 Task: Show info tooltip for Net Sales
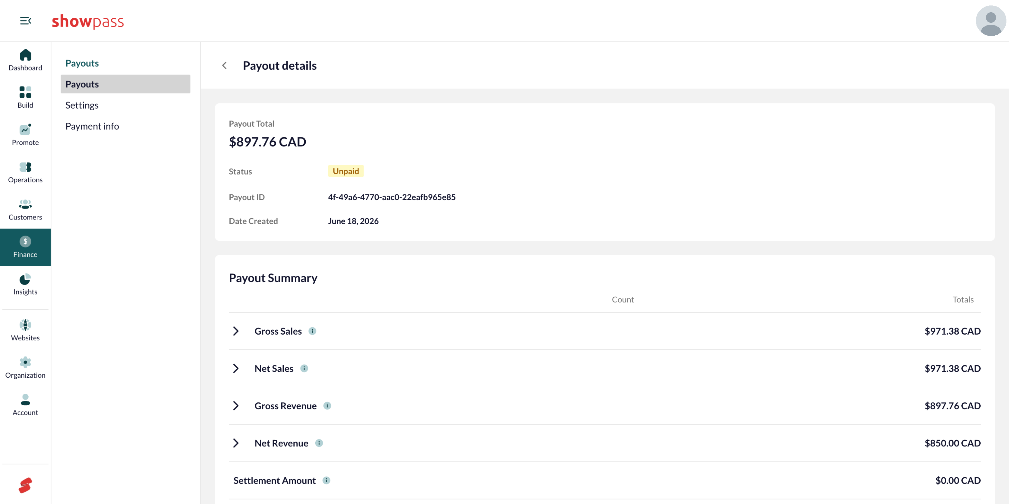tap(304, 368)
